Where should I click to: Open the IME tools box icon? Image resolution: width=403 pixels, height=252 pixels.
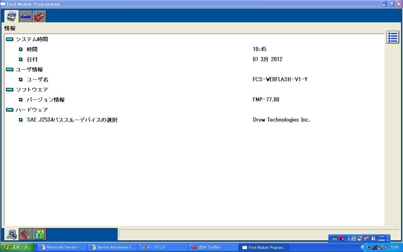[366, 238]
